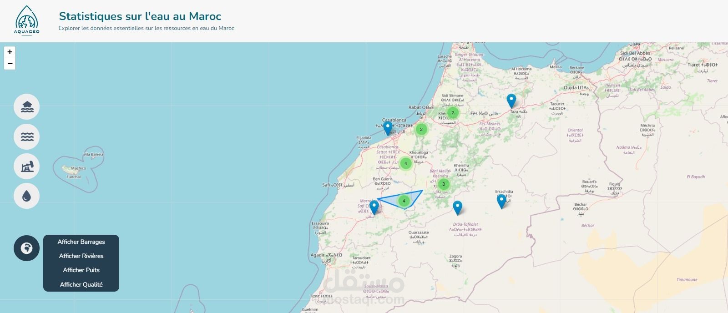The height and width of the screenshot is (313, 728).
Task: Select Afficher Qualité in the menu
Action: pos(81,284)
